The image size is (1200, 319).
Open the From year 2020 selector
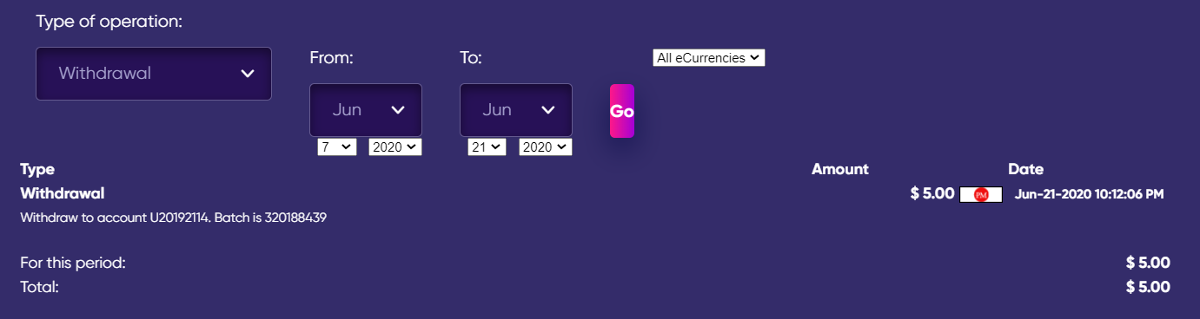point(395,147)
